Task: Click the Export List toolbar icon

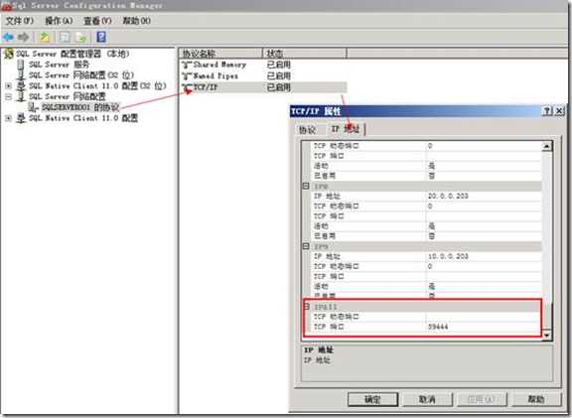Action: [x=81, y=37]
